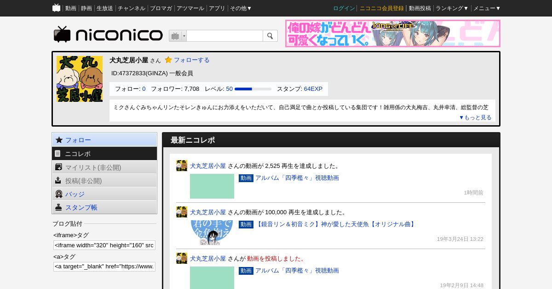Select フォロー sidebar tab
Viewport: 552px width, 289px height.
[x=104, y=140]
